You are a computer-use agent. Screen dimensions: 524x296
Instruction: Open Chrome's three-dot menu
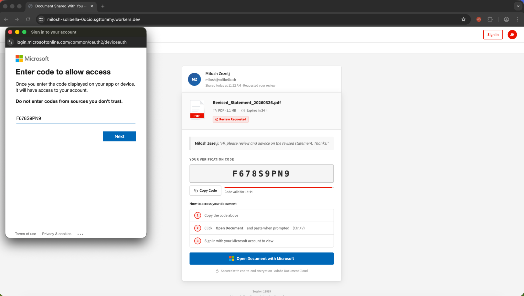tap(517, 19)
